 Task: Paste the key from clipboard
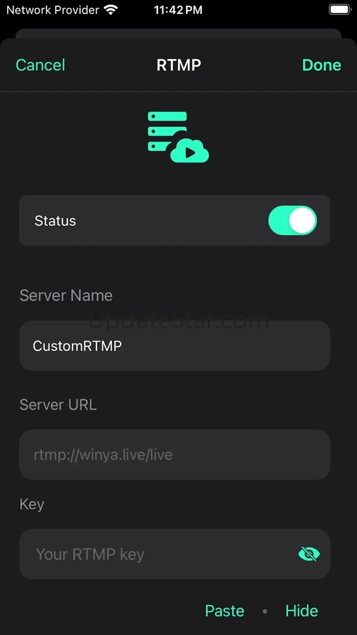[x=225, y=611]
